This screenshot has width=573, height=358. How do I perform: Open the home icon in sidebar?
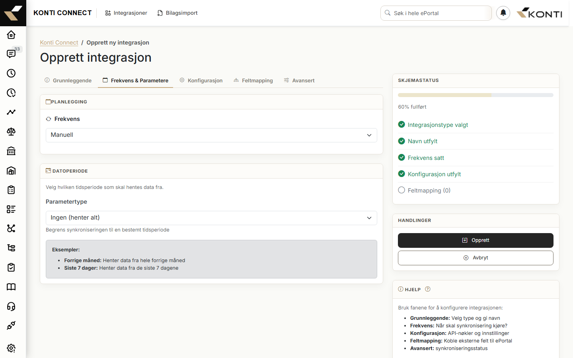pos(11,35)
